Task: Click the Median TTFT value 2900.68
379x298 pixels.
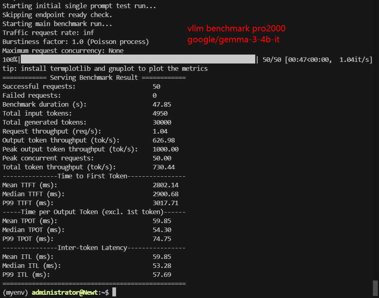Action: [166, 194]
